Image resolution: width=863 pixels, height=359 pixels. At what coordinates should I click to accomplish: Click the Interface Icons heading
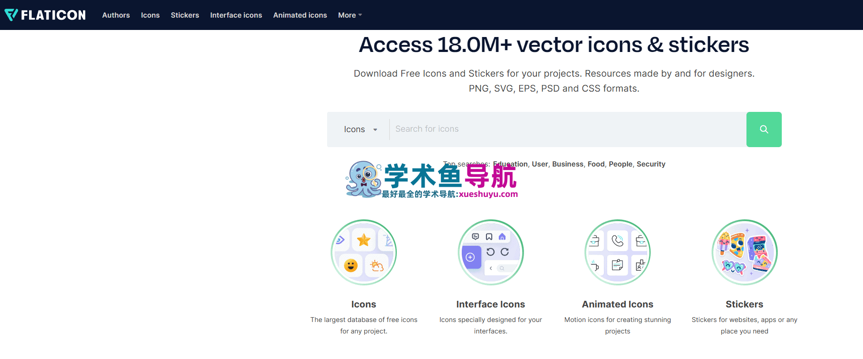point(491,304)
